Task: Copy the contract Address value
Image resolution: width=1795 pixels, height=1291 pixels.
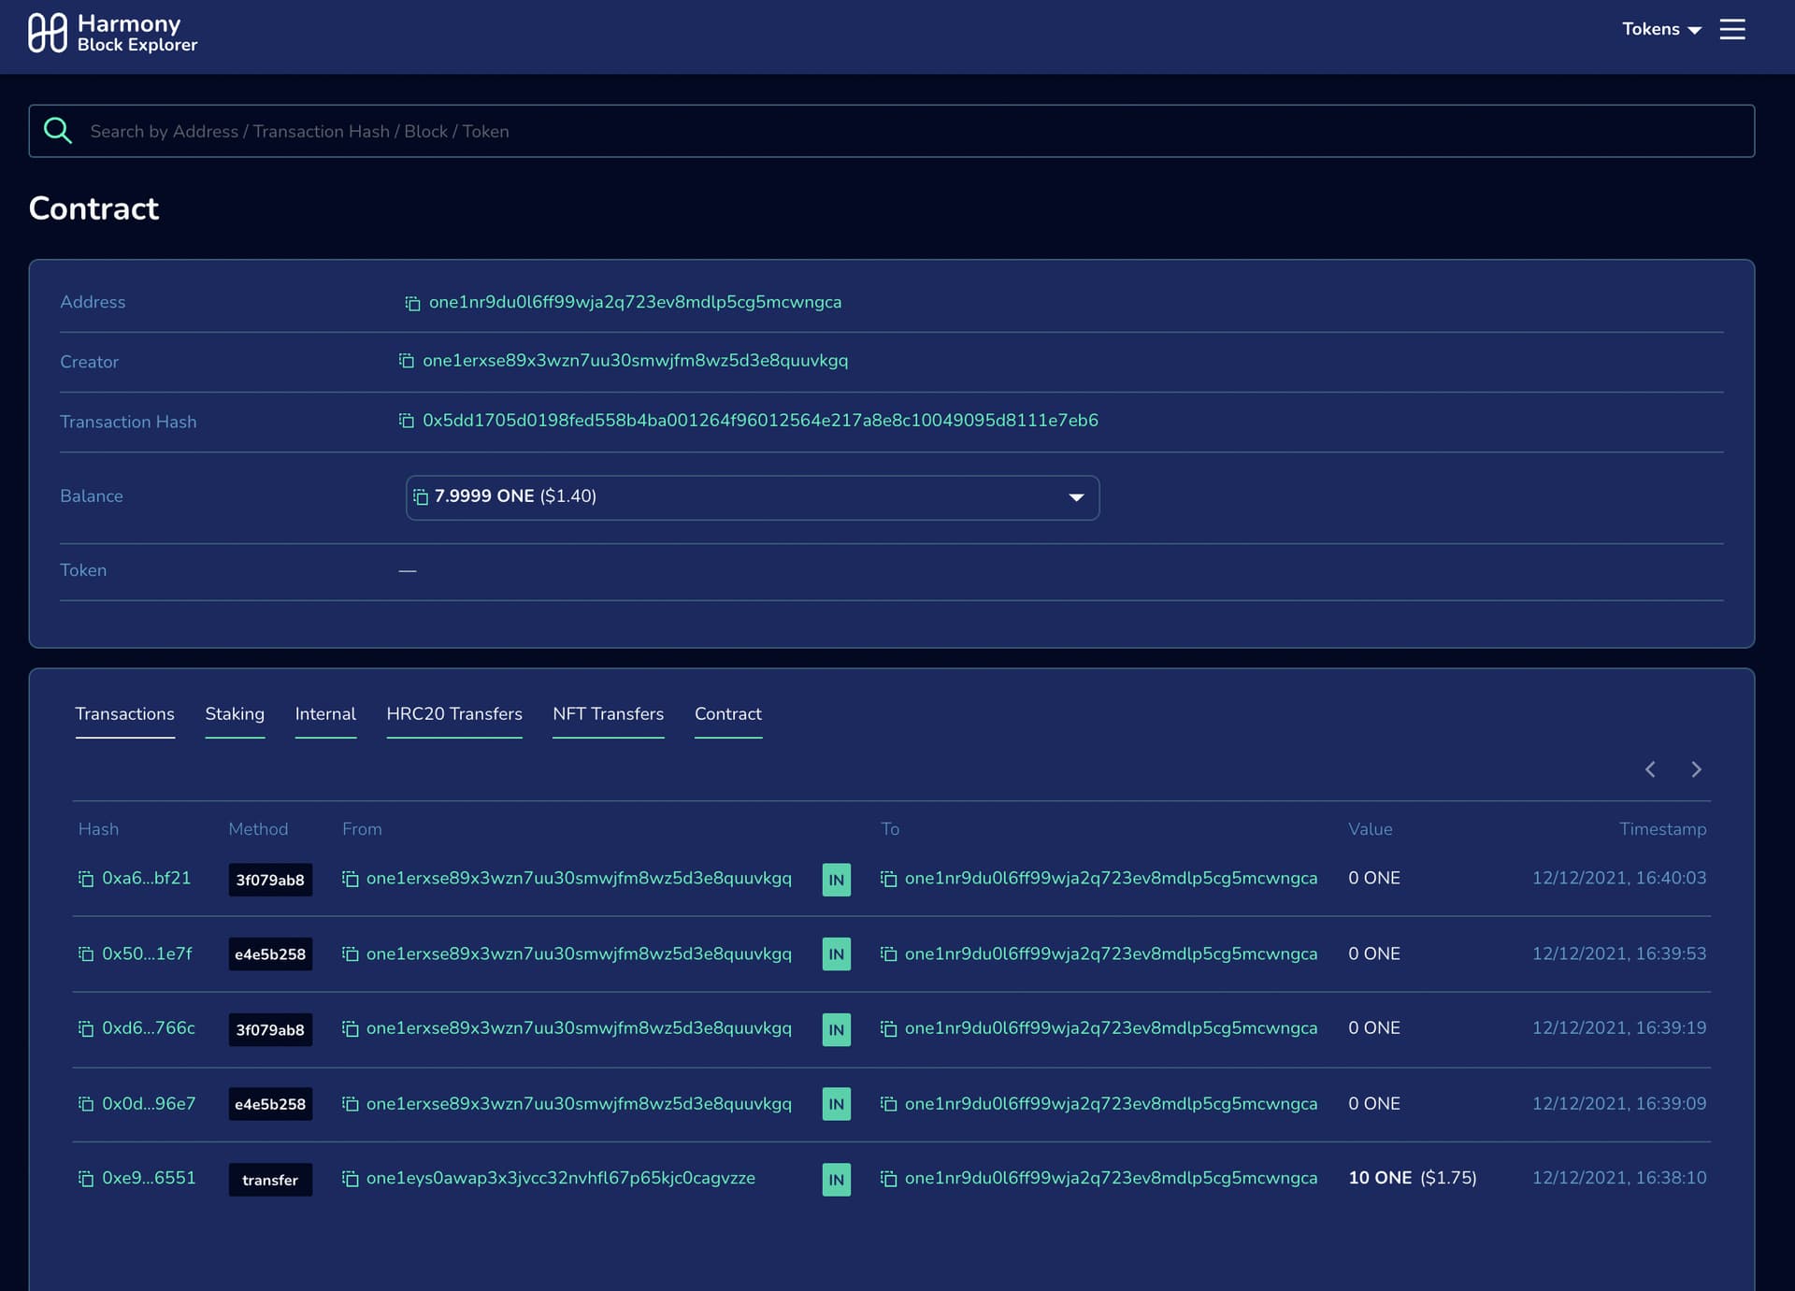Action: [x=412, y=303]
